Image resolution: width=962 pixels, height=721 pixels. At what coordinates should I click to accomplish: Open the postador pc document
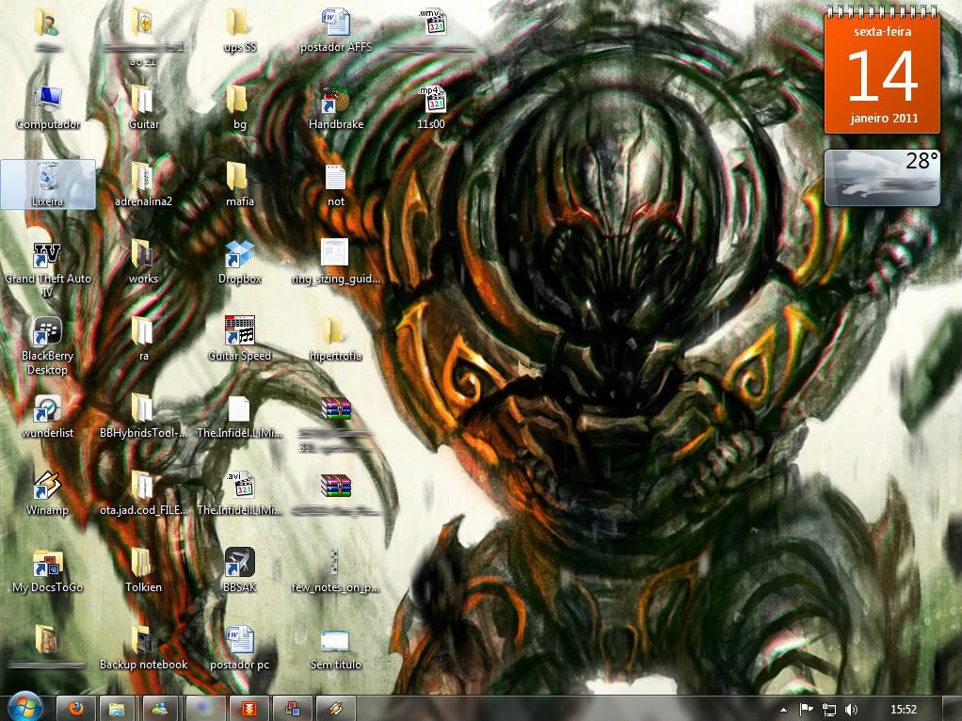239,648
